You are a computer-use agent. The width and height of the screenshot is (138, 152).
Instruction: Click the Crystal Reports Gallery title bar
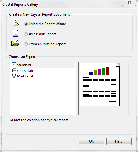(x=61, y=4)
